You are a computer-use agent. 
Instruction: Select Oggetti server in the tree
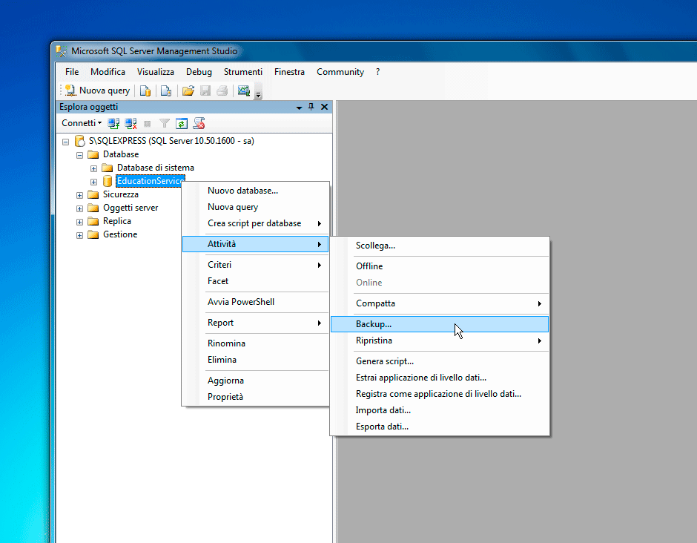pyautogui.click(x=131, y=208)
